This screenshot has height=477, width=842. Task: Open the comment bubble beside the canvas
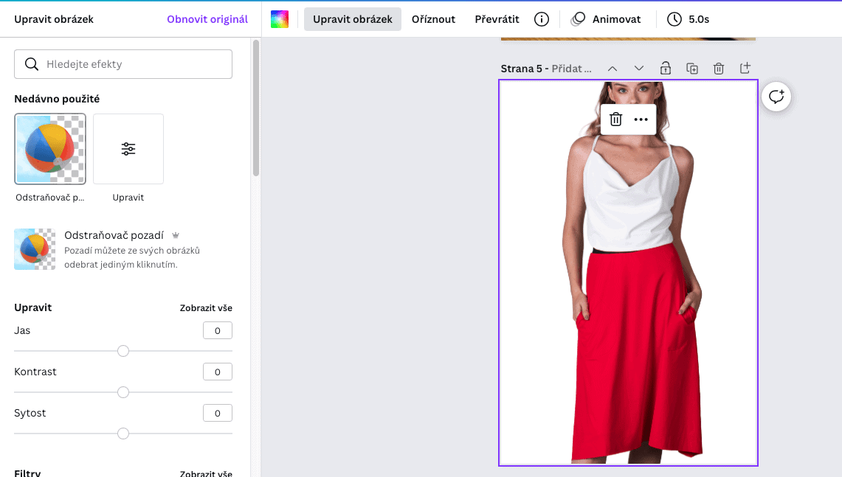[x=776, y=97]
